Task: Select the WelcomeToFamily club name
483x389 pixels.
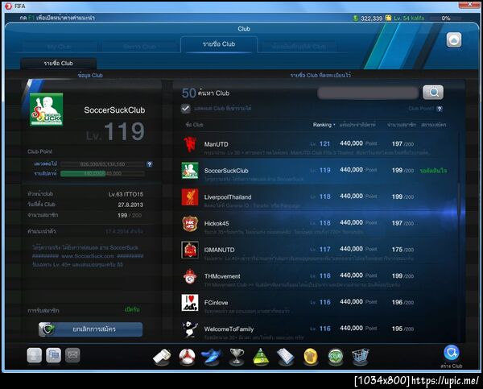Action: pyautogui.click(x=229, y=329)
